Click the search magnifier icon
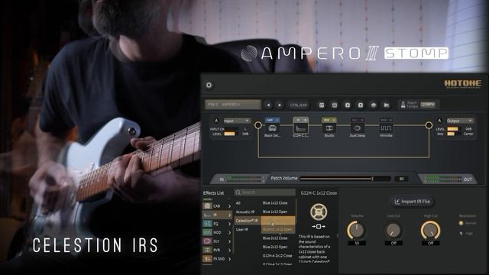This screenshot has height=275, width=489. [238, 192]
